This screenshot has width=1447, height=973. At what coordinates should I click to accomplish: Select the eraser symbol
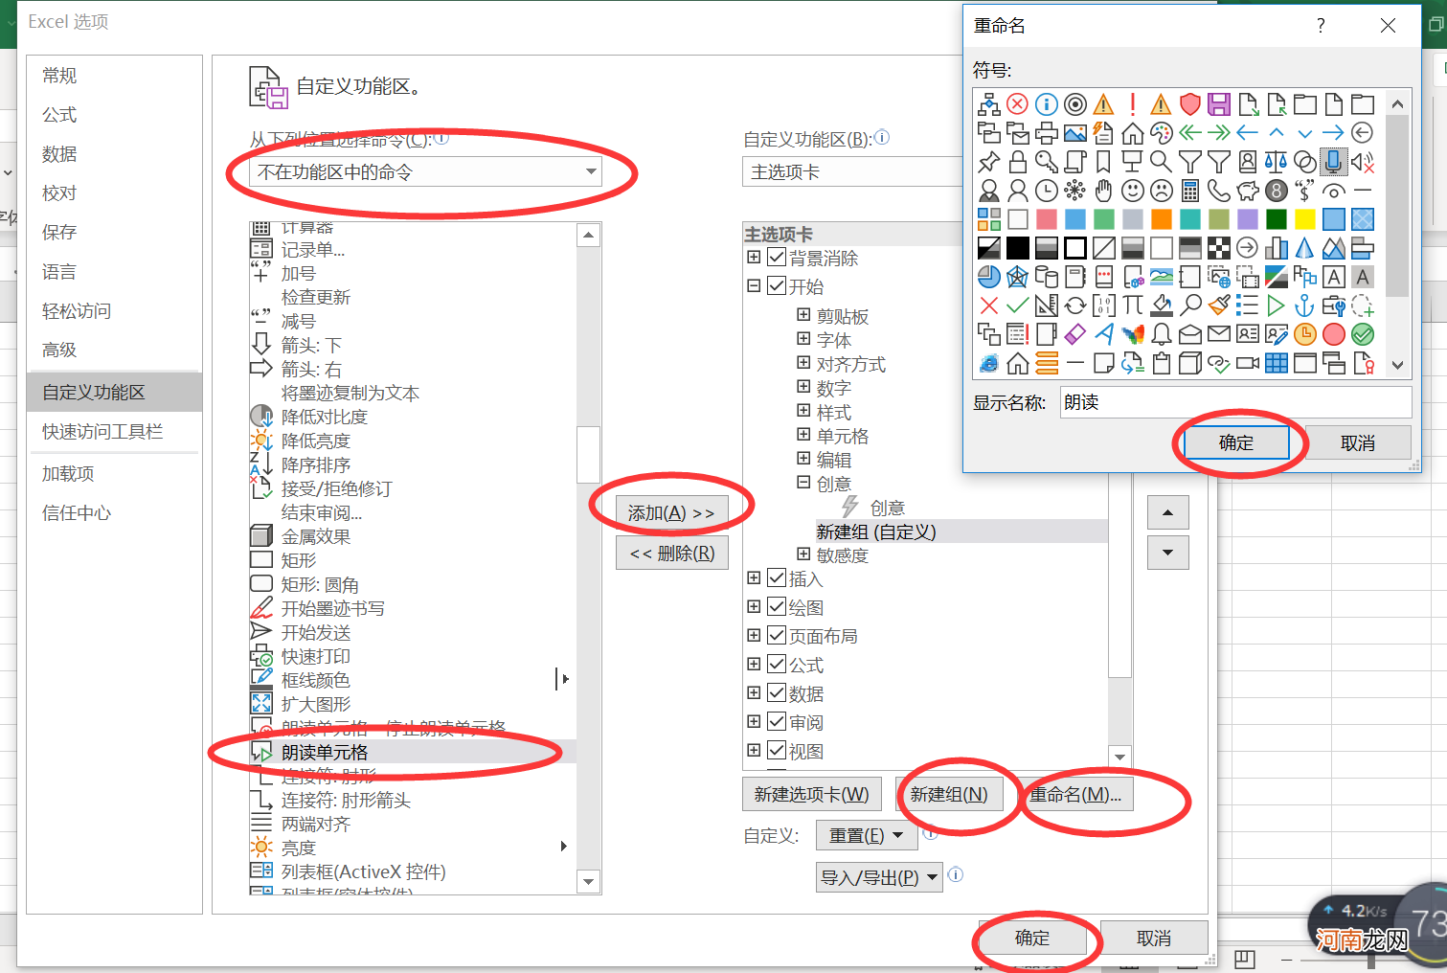tap(1074, 334)
